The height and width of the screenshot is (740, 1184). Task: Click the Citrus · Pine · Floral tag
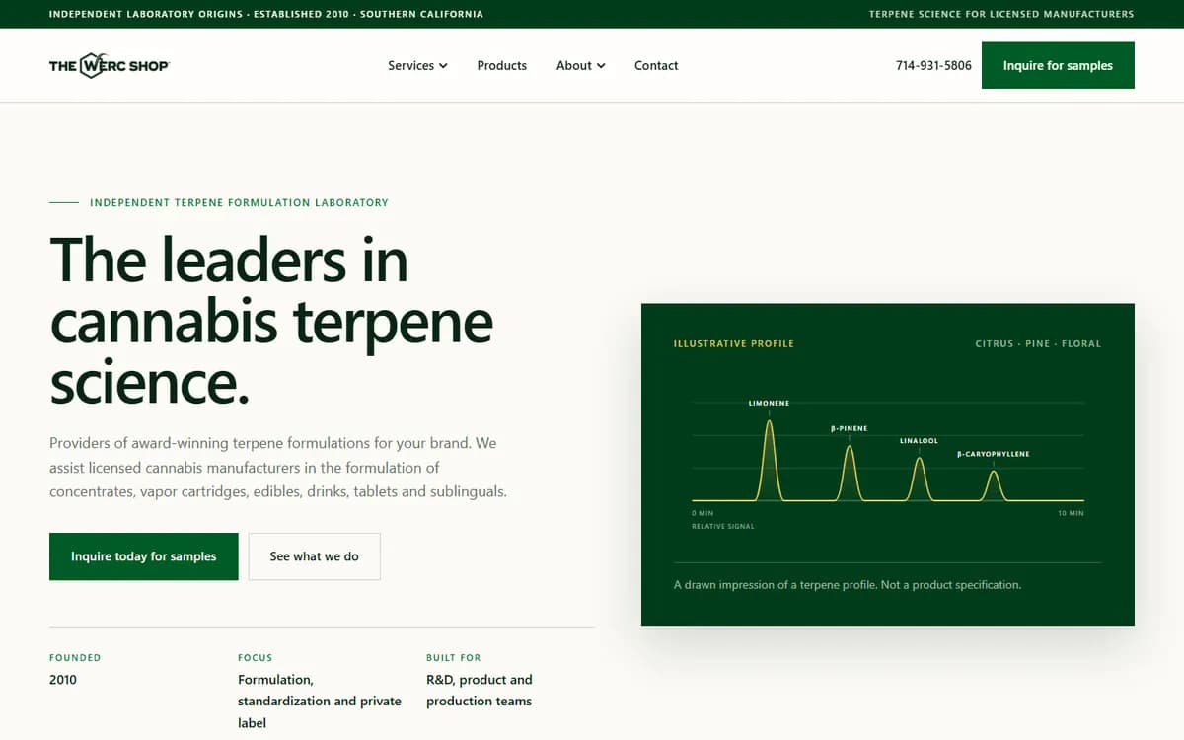(1038, 343)
